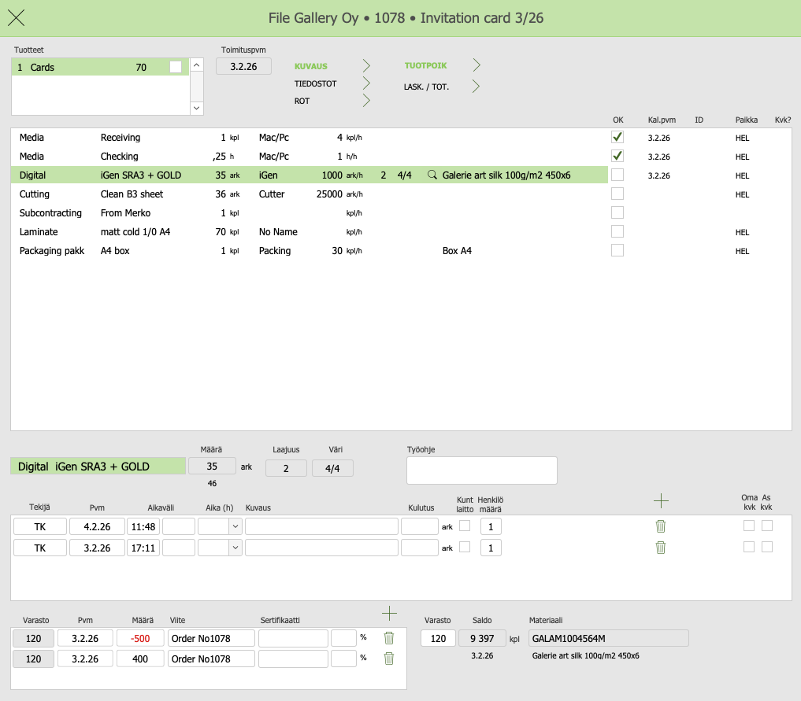The image size is (801, 701).
Task: Expand the KUVAUS section arrow
Action: click(x=365, y=65)
